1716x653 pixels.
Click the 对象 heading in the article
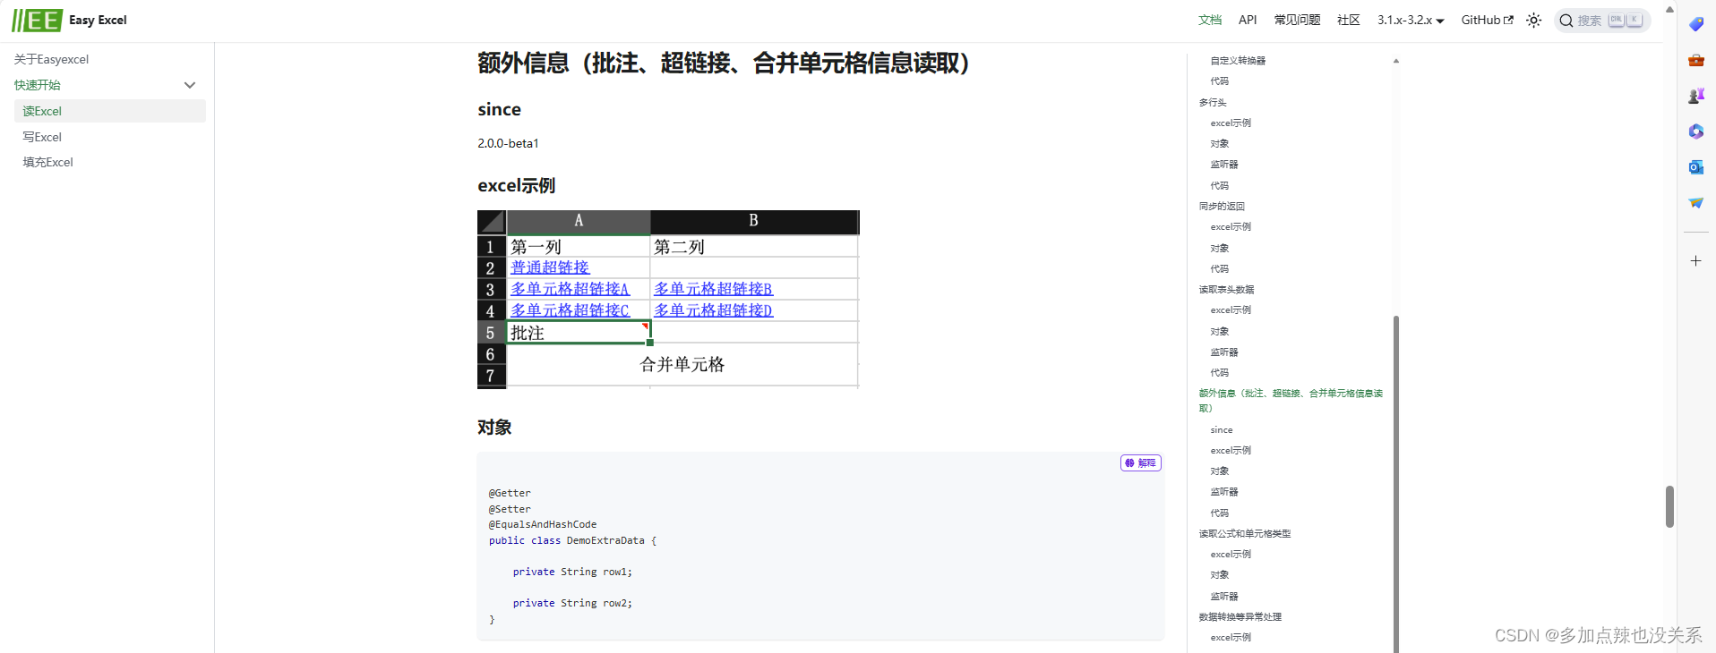pyautogui.click(x=494, y=428)
